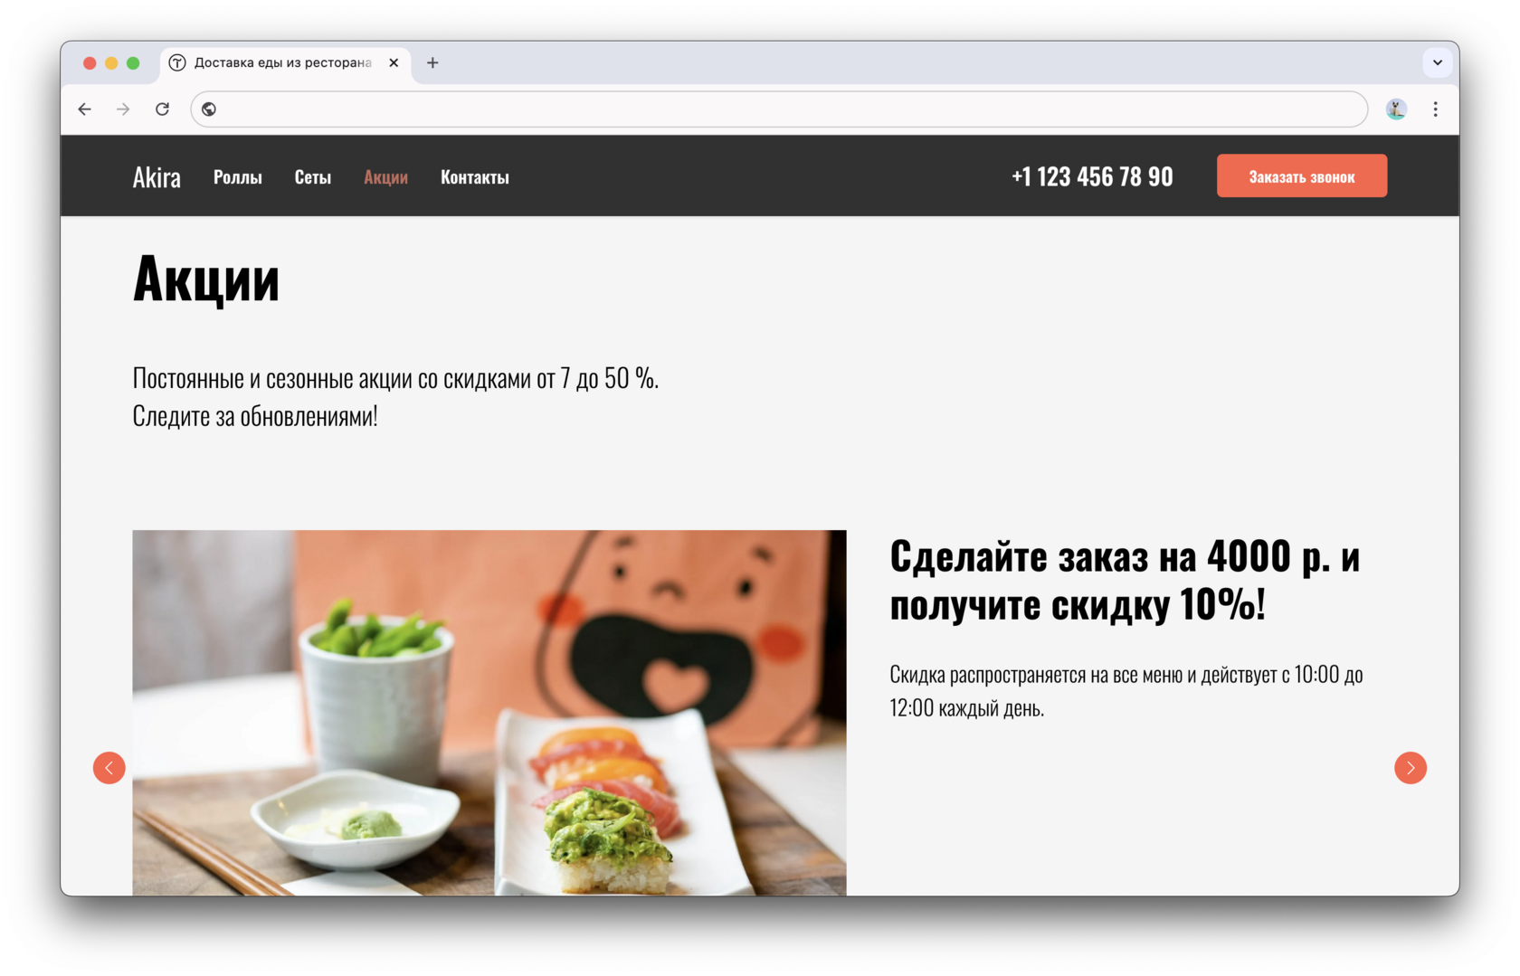Screen dimensions: 1520x976
Task: Click the globe site info icon
Action: (209, 109)
